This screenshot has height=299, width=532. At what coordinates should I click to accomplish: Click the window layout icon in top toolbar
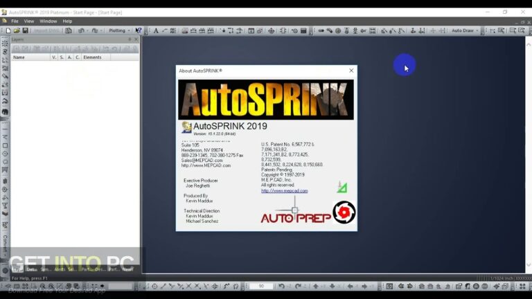coord(251,31)
